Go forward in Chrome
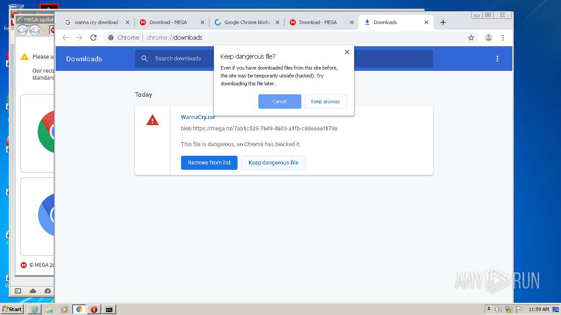 pyautogui.click(x=79, y=38)
